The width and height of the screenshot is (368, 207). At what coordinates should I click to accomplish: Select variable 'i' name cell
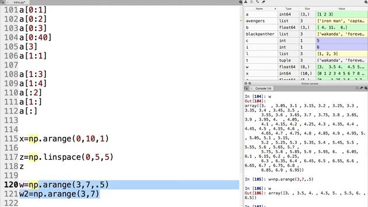click(260, 47)
